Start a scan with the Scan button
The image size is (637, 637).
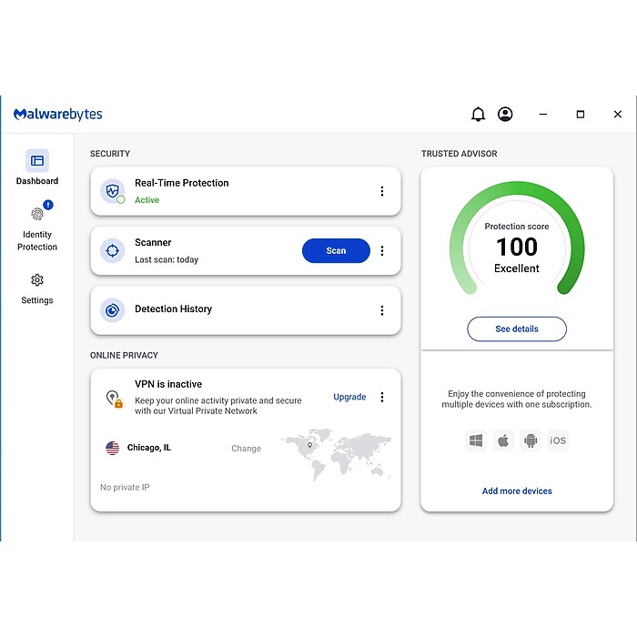336,251
